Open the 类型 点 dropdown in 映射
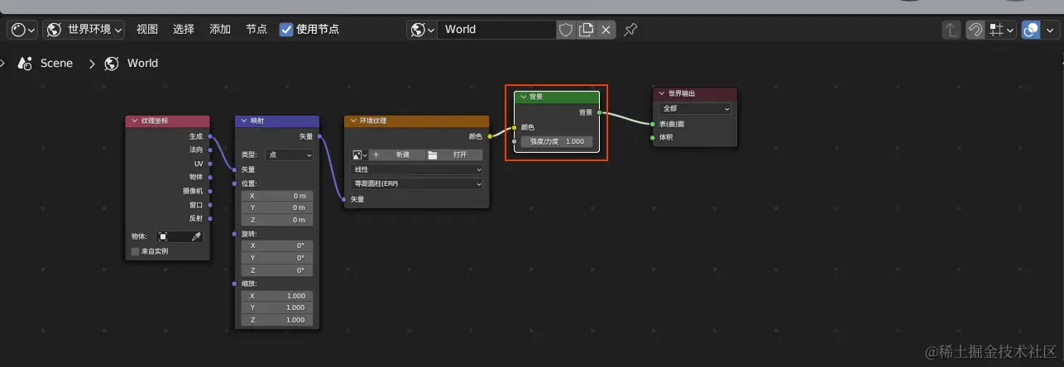The height and width of the screenshot is (367, 1064). click(289, 155)
